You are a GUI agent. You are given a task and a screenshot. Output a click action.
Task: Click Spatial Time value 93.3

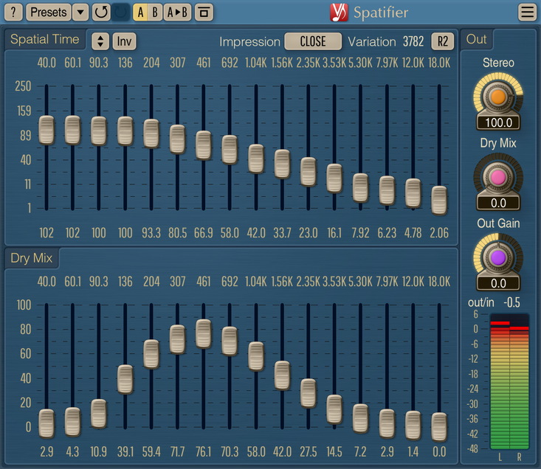151,233
